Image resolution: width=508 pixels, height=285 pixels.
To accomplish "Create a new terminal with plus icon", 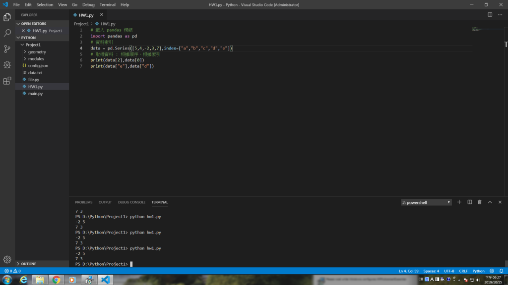I will [459, 202].
